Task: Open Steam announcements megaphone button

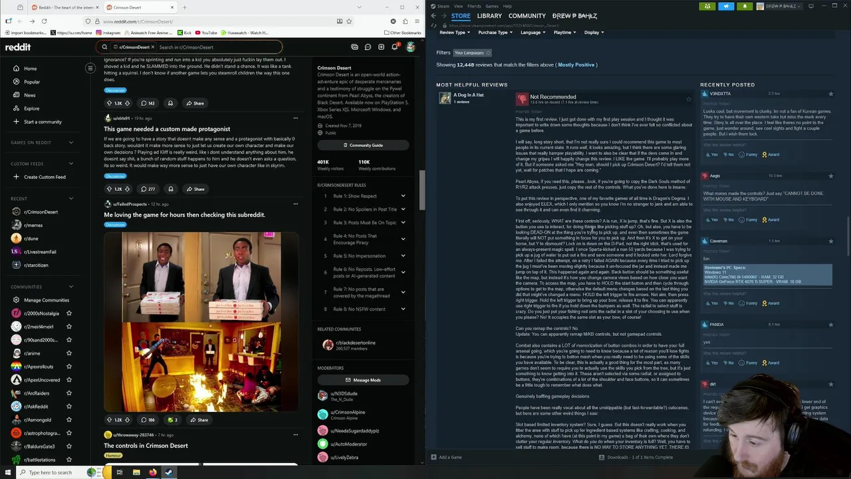Action: pos(726,6)
